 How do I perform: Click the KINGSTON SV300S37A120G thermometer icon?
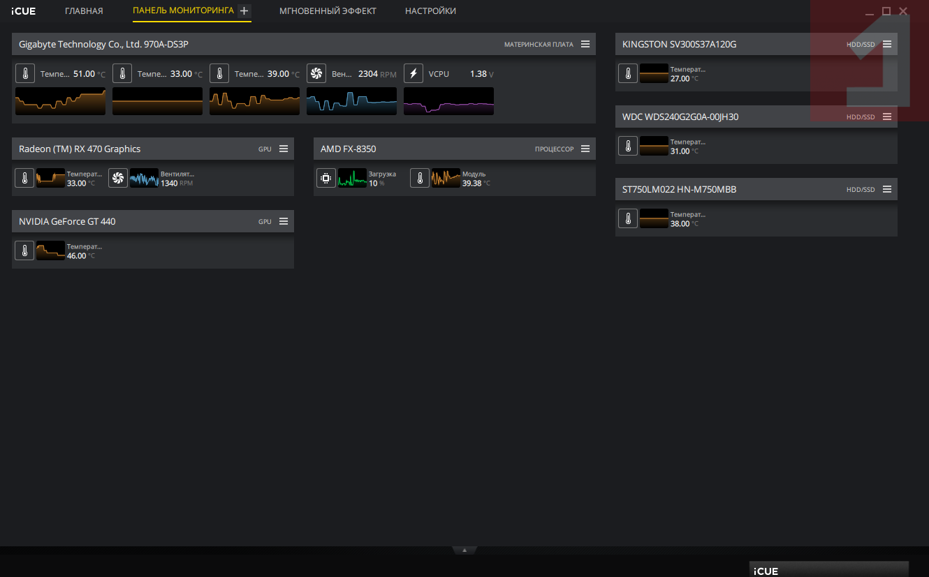tap(628, 73)
